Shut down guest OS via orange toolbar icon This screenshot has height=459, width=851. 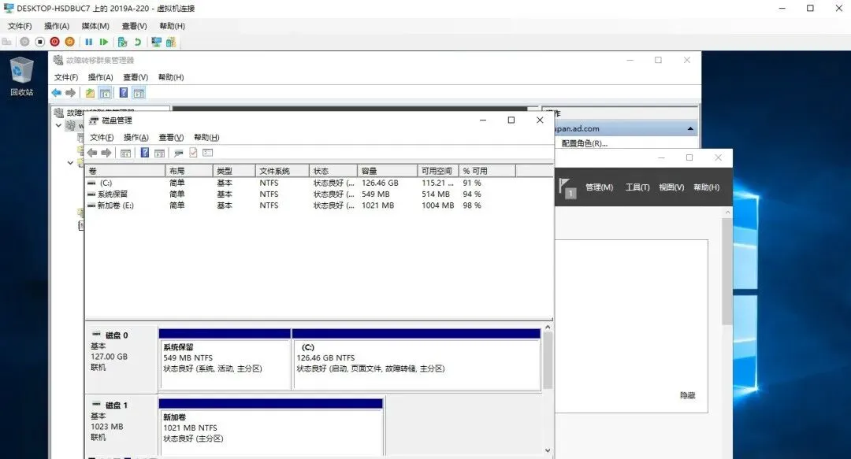pyautogui.click(x=71, y=42)
